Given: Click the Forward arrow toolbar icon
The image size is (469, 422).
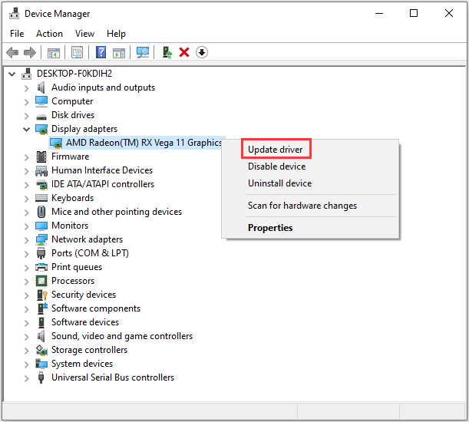Looking at the screenshot, I should pyautogui.click(x=30, y=53).
